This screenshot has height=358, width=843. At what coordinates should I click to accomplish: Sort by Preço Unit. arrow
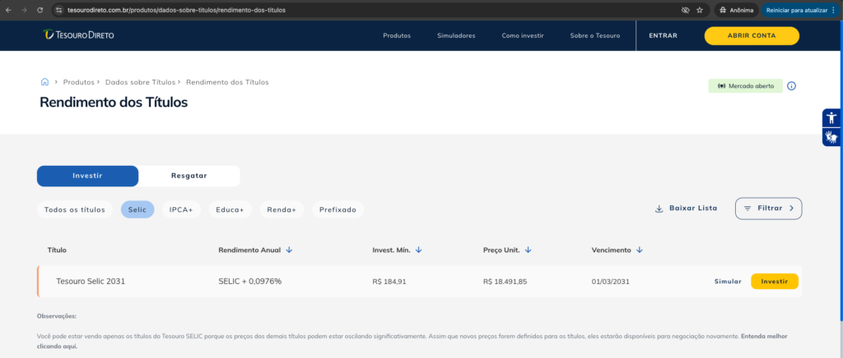point(528,250)
